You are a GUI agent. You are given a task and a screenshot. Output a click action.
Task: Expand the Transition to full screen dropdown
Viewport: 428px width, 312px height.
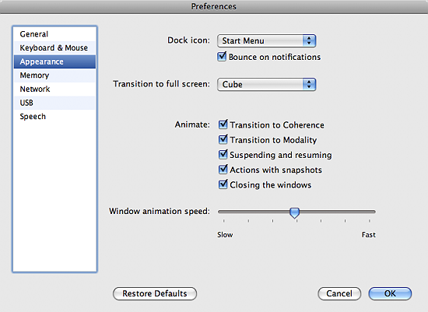[267, 84]
